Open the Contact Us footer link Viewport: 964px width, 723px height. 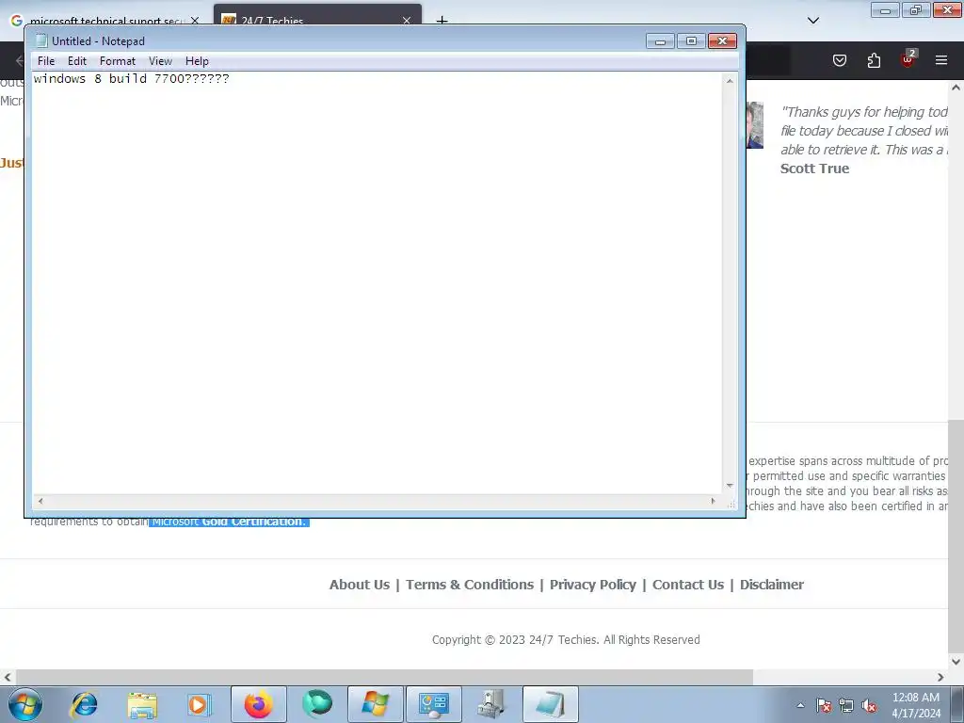coord(688,585)
